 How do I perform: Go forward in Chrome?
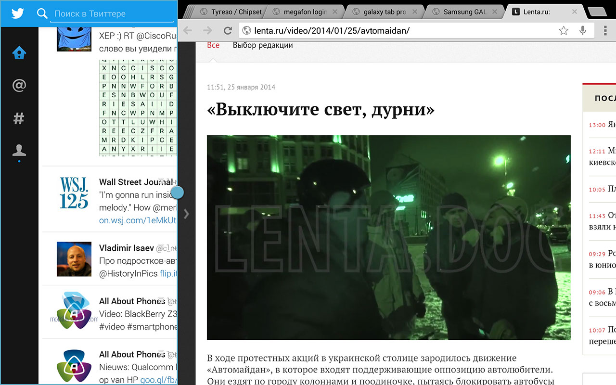(208, 31)
